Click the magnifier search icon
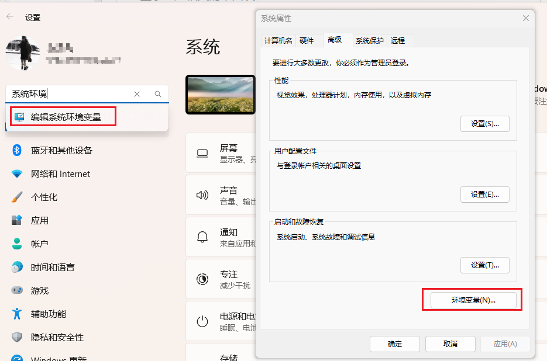Image resolution: width=547 pixels, height=361 pixels. point(158,94)
